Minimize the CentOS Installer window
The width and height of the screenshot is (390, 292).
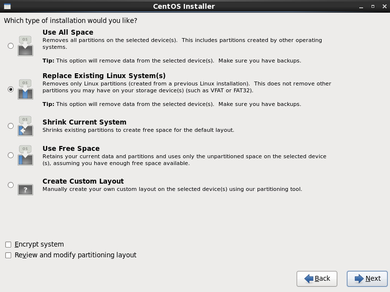(x=361, y=7)
